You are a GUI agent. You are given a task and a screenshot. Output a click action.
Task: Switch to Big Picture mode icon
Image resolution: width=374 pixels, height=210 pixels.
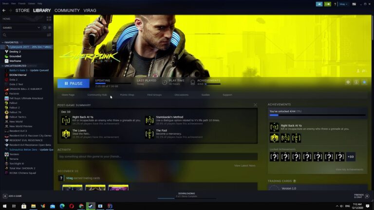coord(354,4)
